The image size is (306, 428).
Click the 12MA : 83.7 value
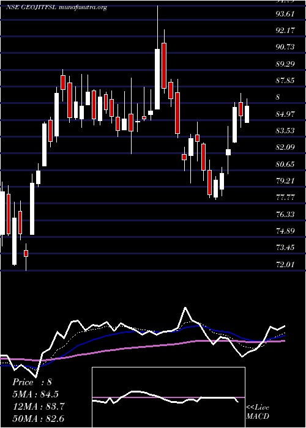point(38,407)
